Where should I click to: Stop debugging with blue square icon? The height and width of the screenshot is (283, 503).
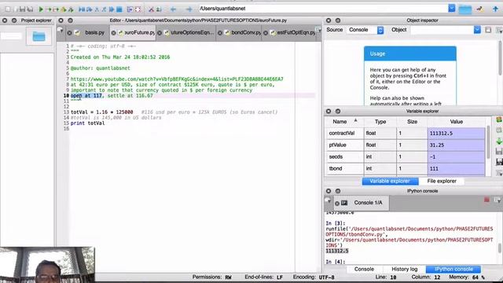(119, 9)
